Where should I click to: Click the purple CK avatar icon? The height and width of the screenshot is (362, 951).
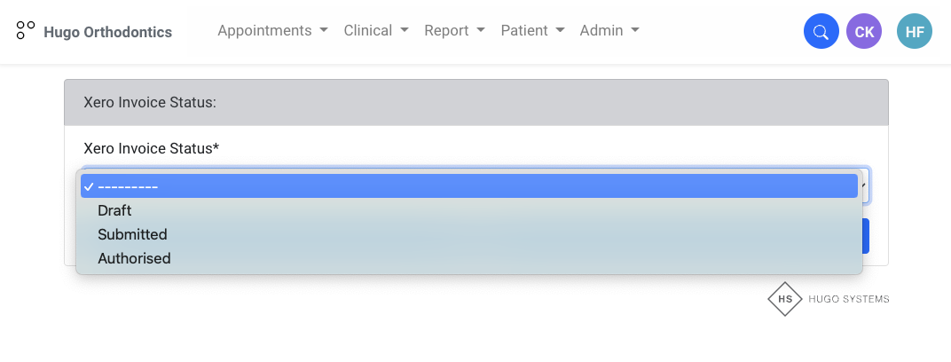point(864,32)
